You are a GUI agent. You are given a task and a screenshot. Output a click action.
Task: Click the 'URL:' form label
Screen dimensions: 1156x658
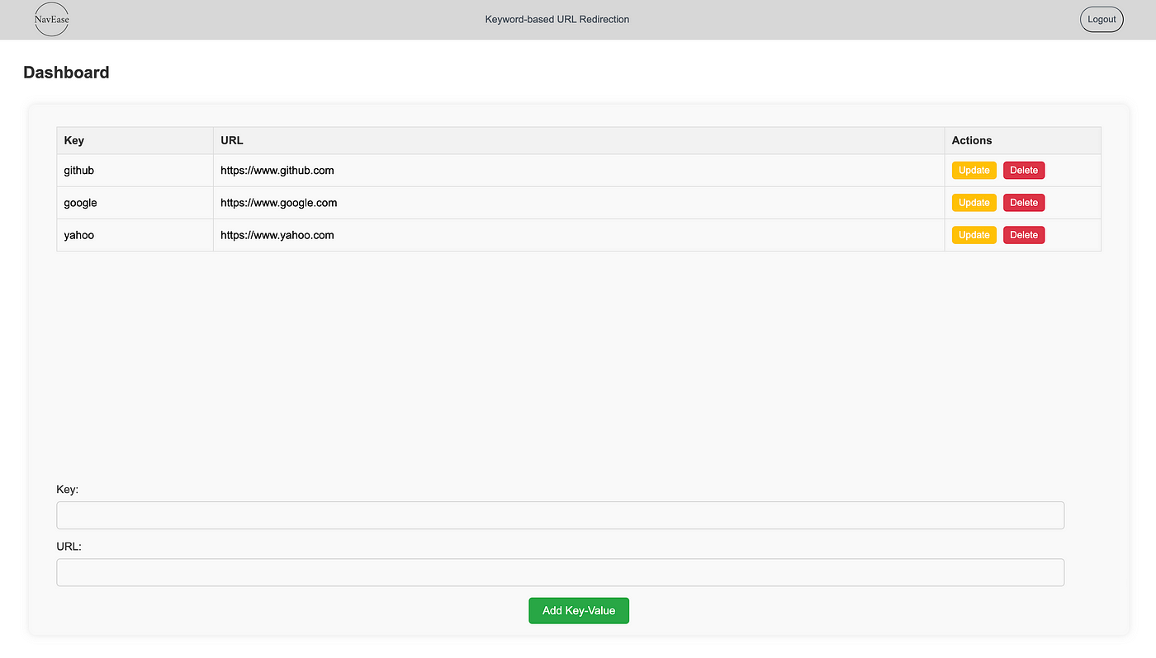coord(69,546)
